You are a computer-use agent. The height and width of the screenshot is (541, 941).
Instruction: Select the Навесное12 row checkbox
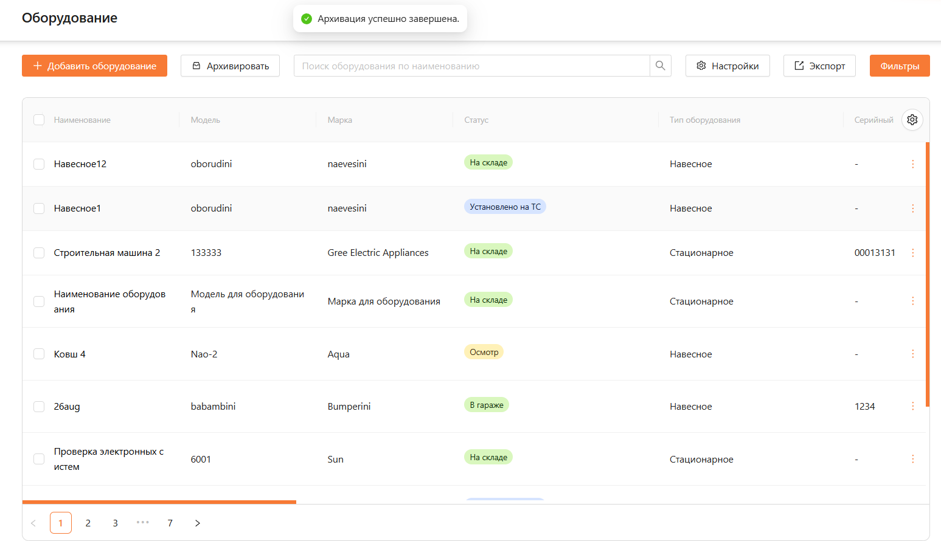click(39, 164)
